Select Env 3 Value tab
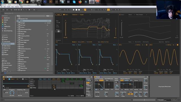 [111, 69]
